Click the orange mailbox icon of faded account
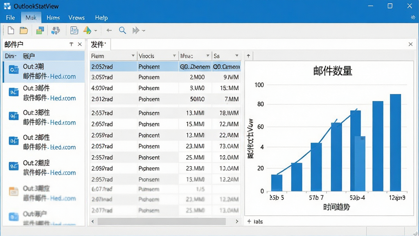Image resolution: width=419 pixels, height=236 pixels. coord(14,192)
